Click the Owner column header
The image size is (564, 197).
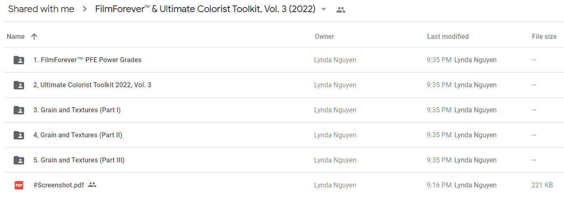coord(324,37)
